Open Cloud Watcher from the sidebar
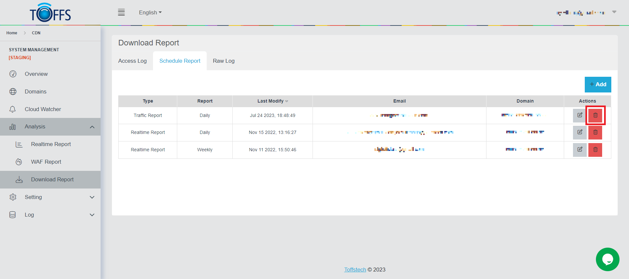 coord(43,109)
